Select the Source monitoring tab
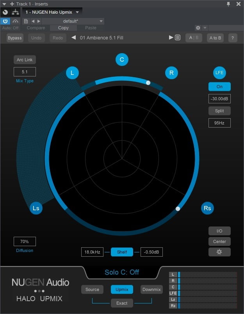The image size is (244, 314). pos(92,289)
